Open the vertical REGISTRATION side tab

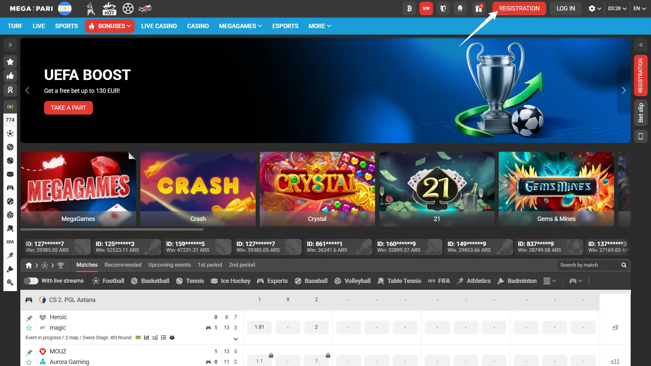tap(640, 75)
